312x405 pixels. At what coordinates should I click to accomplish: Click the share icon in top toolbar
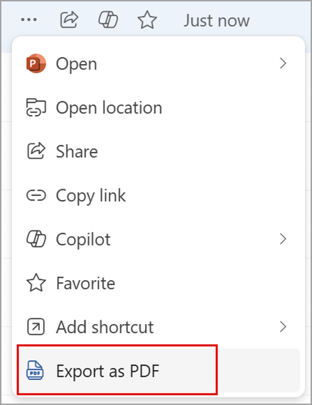point(69,20)
